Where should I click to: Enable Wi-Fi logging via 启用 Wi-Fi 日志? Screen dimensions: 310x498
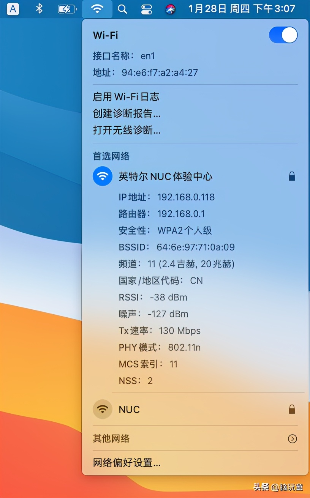(x=126, y=97)
